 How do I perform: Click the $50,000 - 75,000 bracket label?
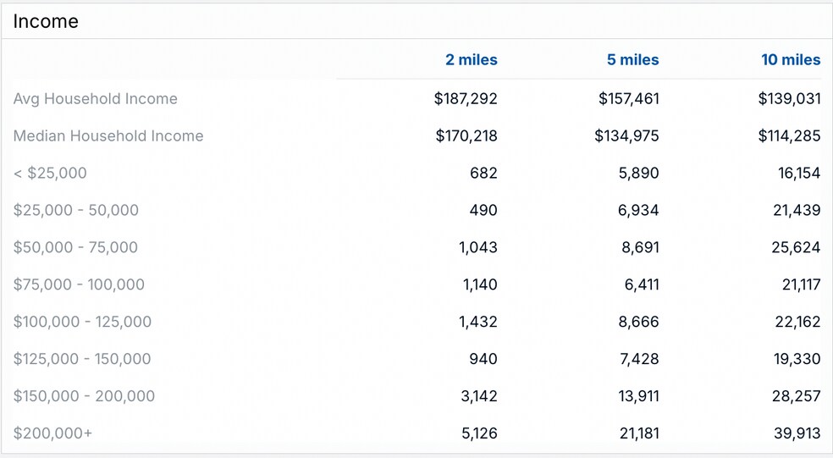pyautogui.click(x=75, y=247)
